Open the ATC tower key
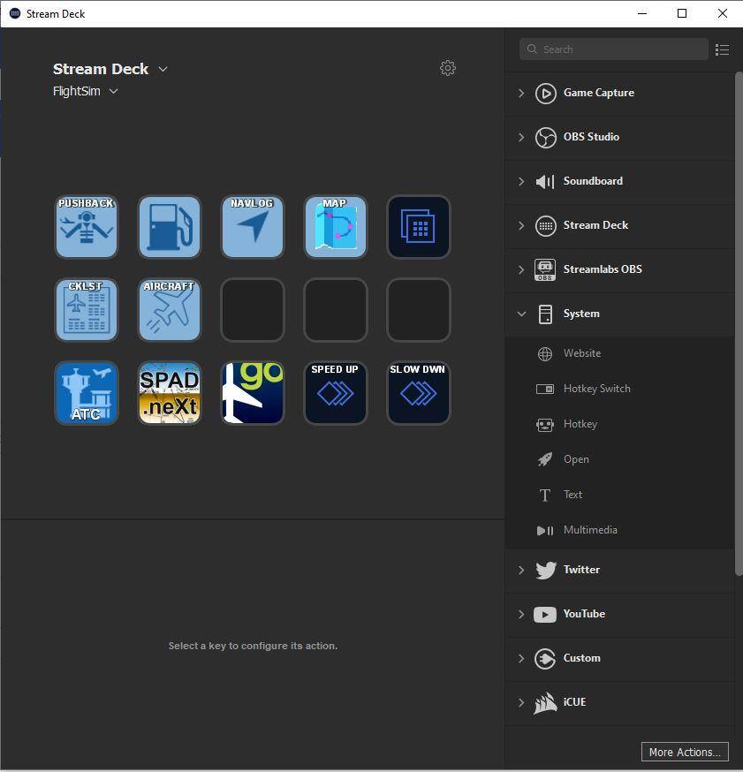Screen dimensions: 743x772 coord(86,393)
